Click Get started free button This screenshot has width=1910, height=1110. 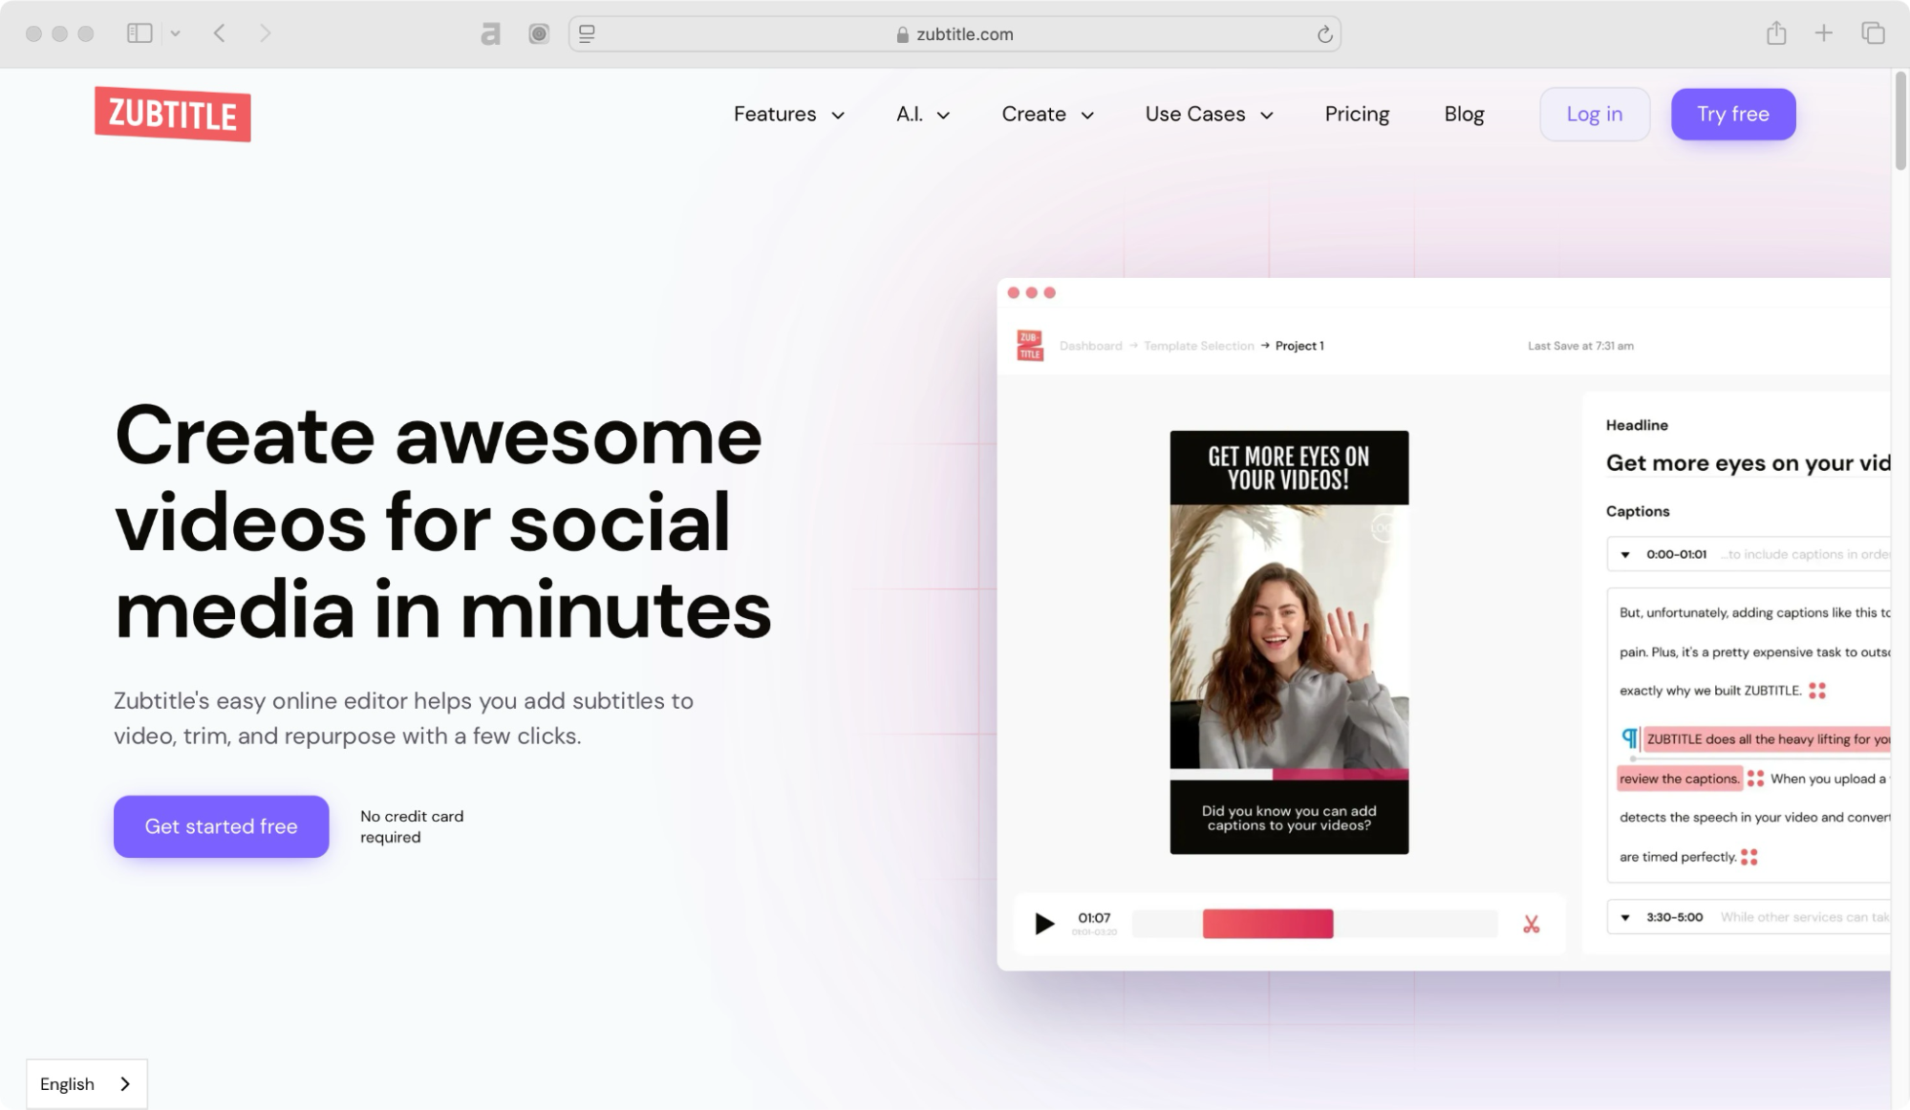[221, 826]
